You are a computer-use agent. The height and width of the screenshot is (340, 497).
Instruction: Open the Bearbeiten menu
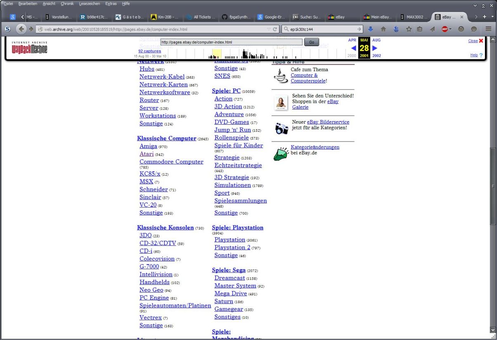[28, 4]
